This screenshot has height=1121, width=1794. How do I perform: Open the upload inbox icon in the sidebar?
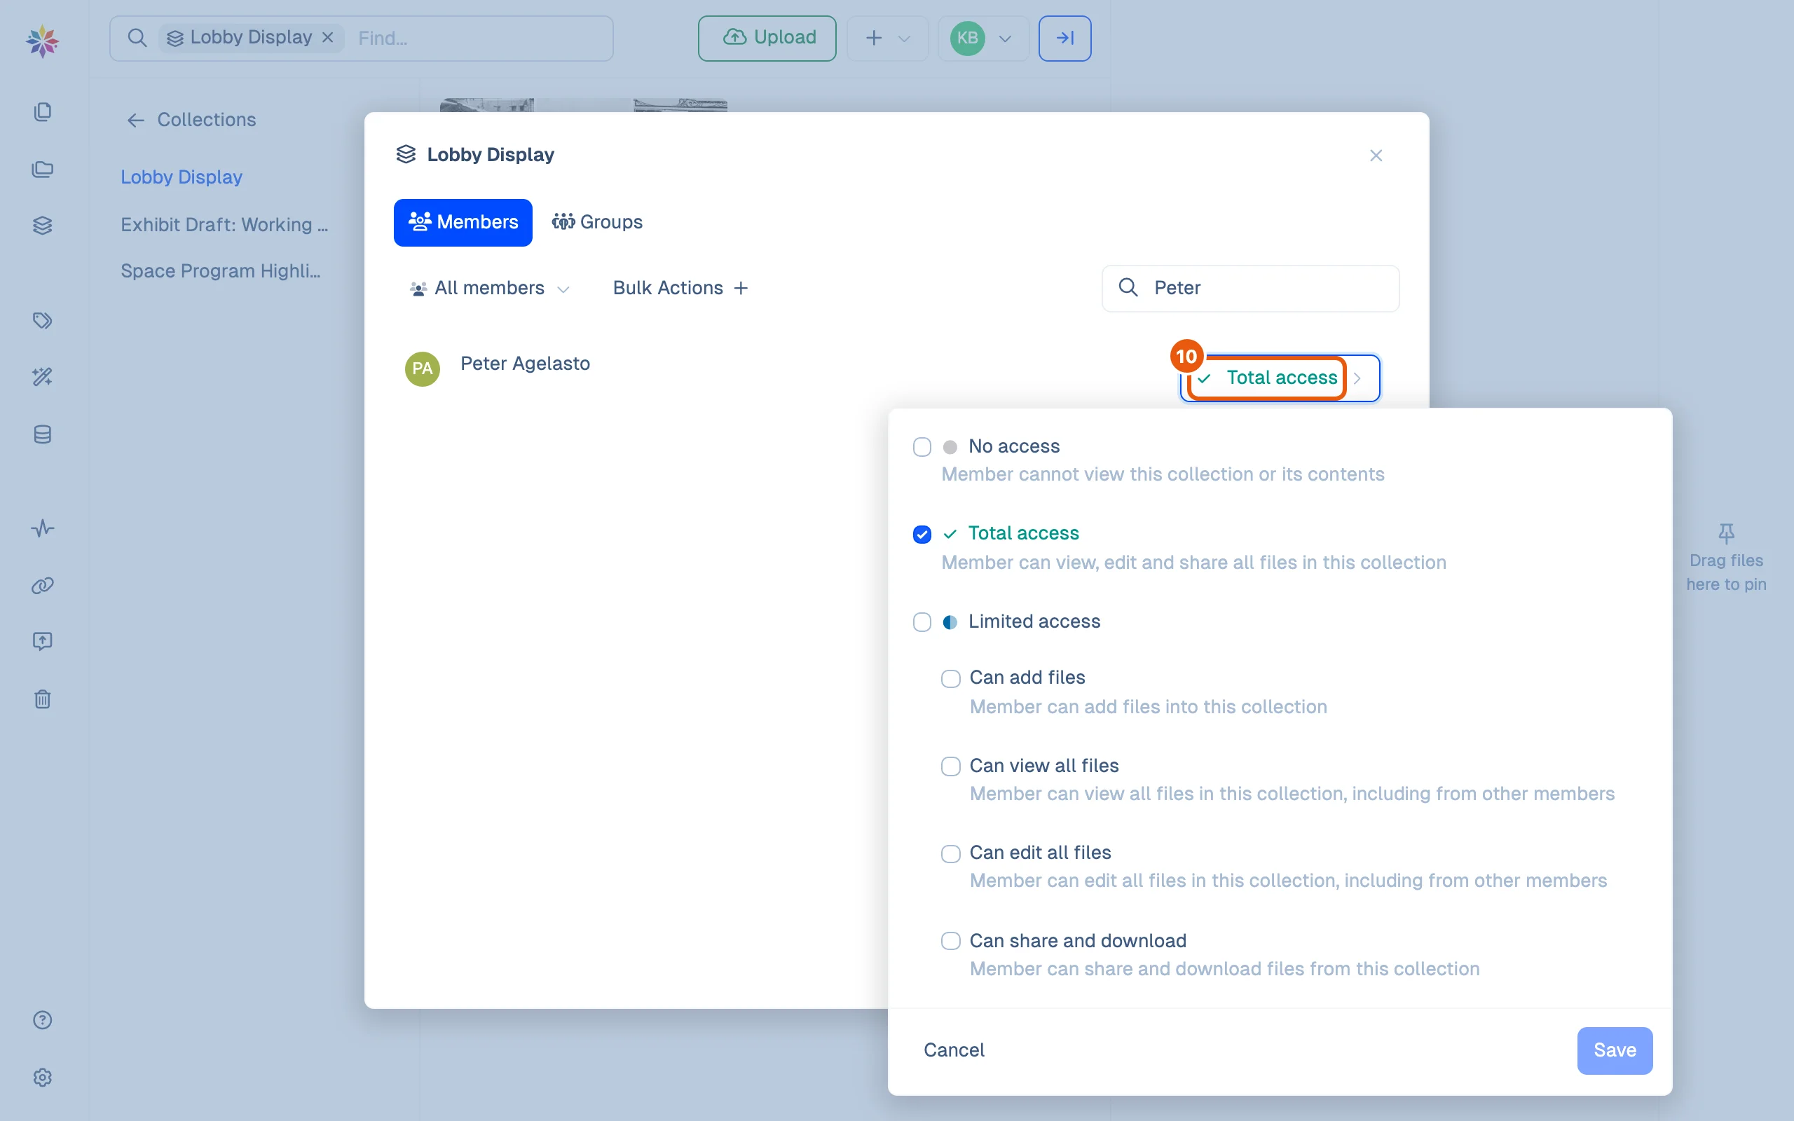[x=42, y=641]
